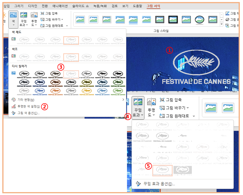Select first color tone preset in 색조
This screenshot has height=195, width=243.
point(24,58)
